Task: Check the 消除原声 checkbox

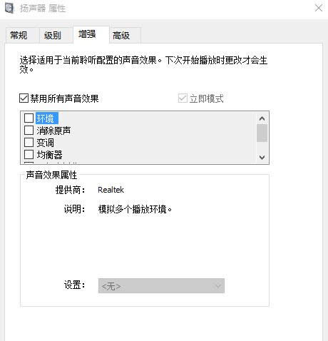Action: (29, 131)
